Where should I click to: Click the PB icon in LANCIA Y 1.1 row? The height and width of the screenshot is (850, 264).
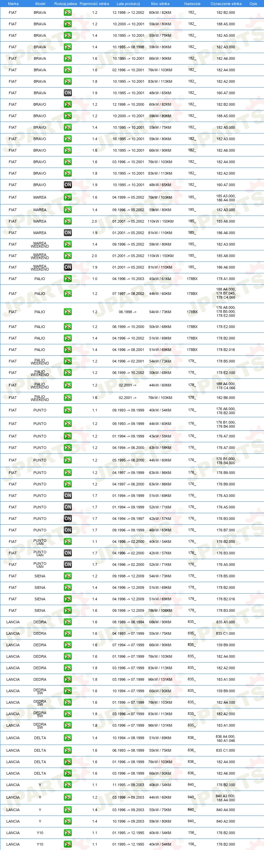click(x=68, y=785)
